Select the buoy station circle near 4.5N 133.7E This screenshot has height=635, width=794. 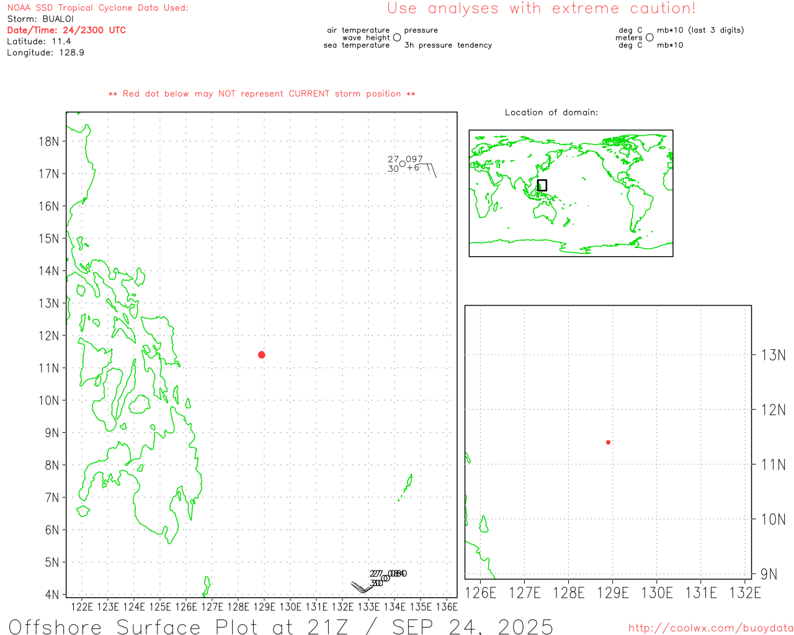[386, 579]
